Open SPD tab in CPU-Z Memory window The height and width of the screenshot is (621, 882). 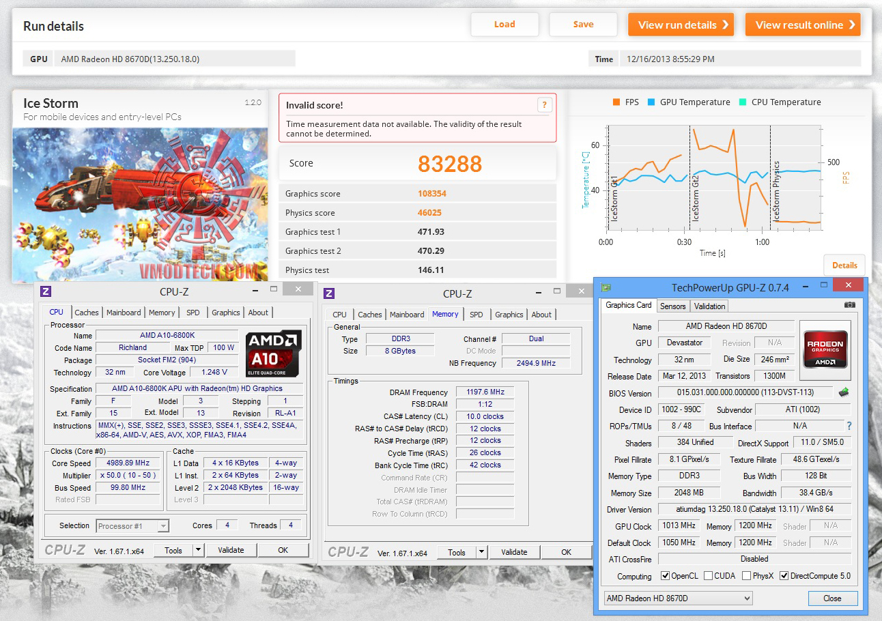point(476,315)
